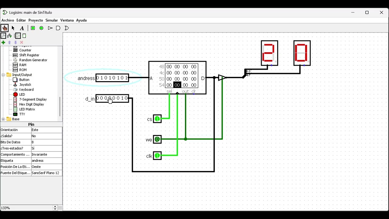Toggle the grid display button
389x219 pixels.
(x=60, y=208)
